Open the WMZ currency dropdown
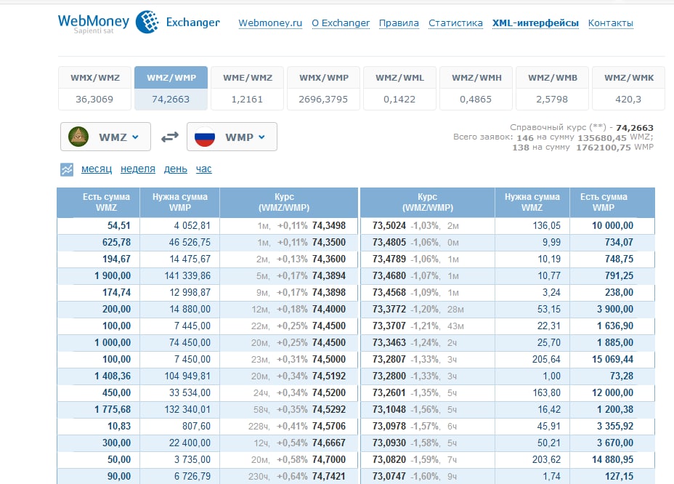 tap(106, 137)
